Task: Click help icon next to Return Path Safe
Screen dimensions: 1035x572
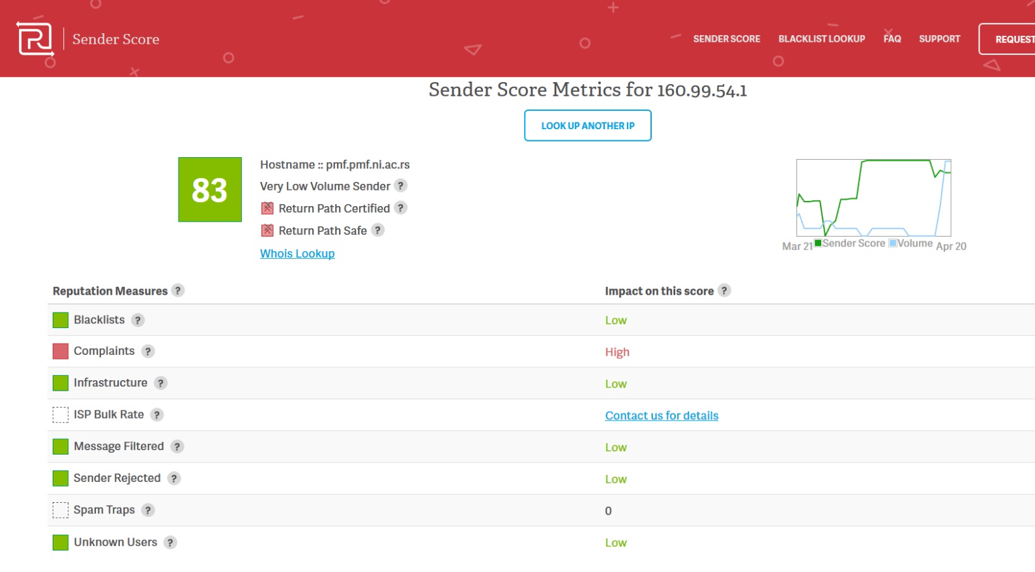Action: [378, 230]
